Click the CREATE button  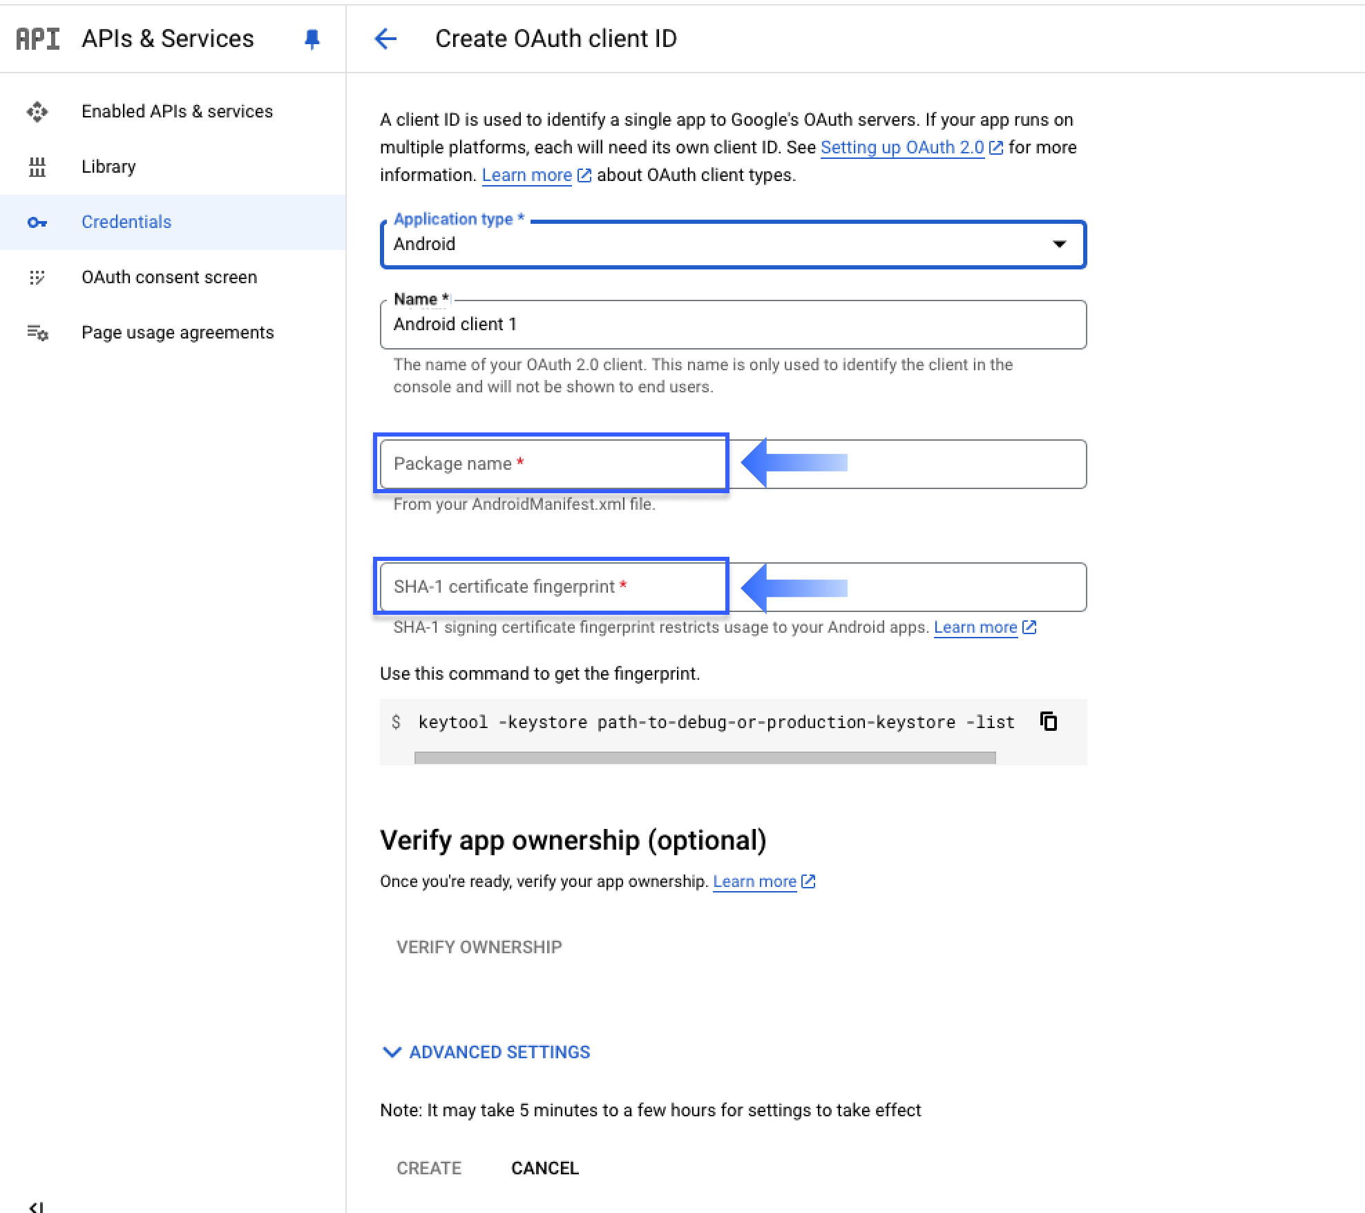428,1167
